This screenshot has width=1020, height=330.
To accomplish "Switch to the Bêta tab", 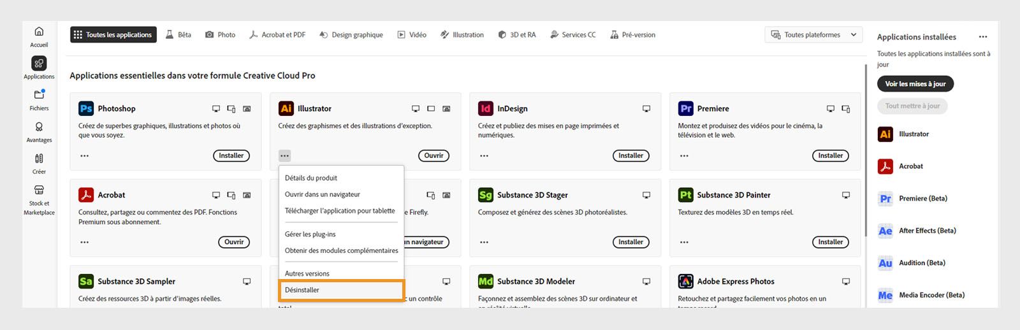I will (x=178, y=35).
